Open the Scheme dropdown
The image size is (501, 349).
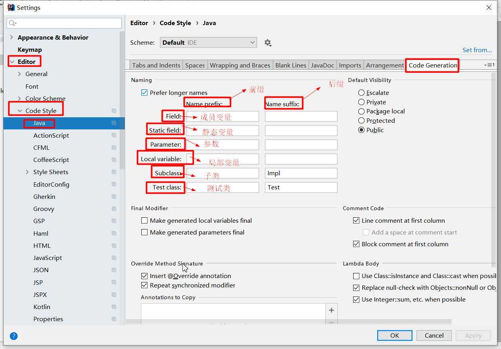pyautogui.click(x=208, y=43)
